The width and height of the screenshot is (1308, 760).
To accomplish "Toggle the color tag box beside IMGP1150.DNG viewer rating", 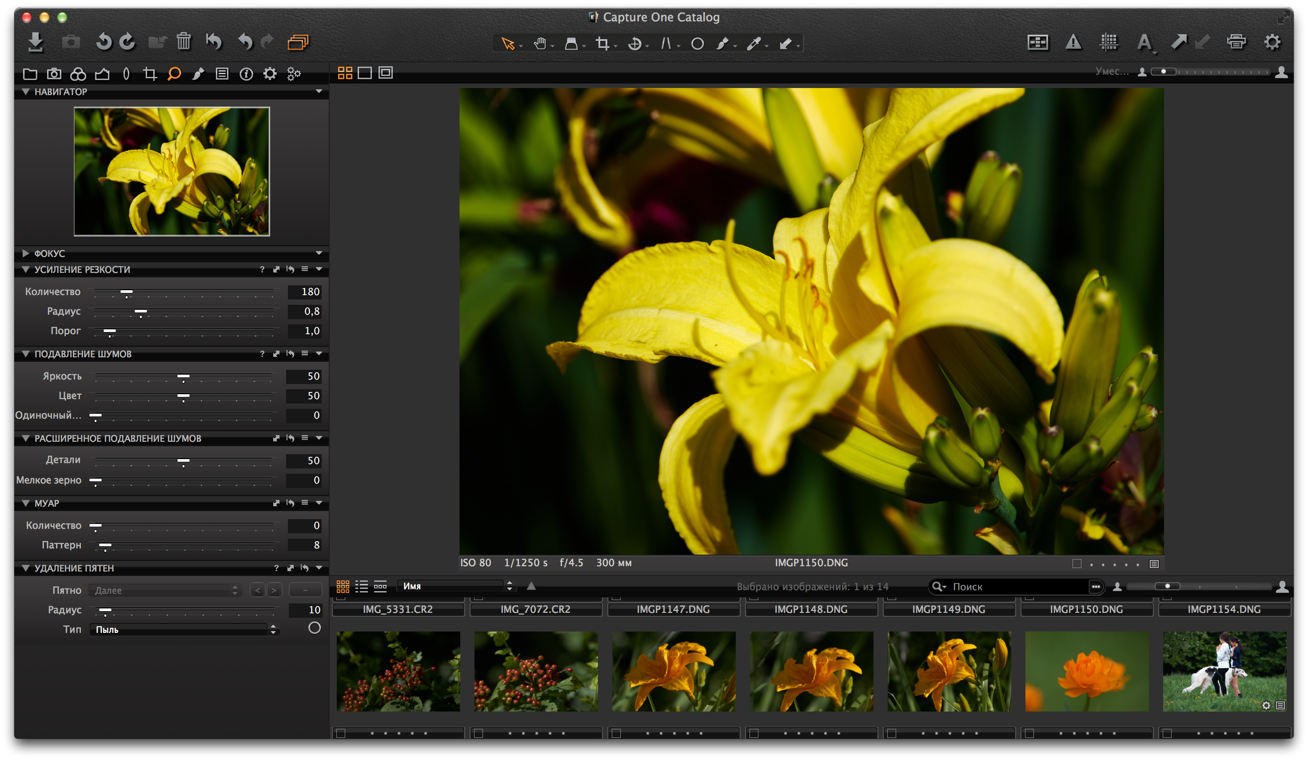I will (x=1077, y=564).
